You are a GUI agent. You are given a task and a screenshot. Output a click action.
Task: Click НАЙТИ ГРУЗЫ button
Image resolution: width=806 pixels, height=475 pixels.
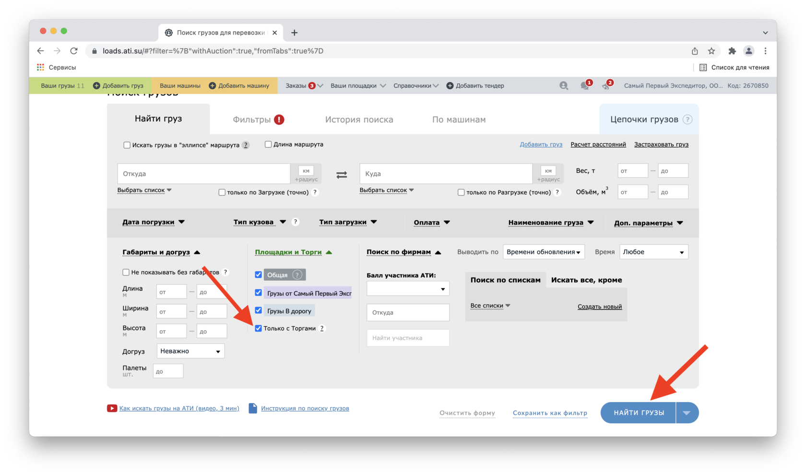pyautogui.click(x=639, y=413)
